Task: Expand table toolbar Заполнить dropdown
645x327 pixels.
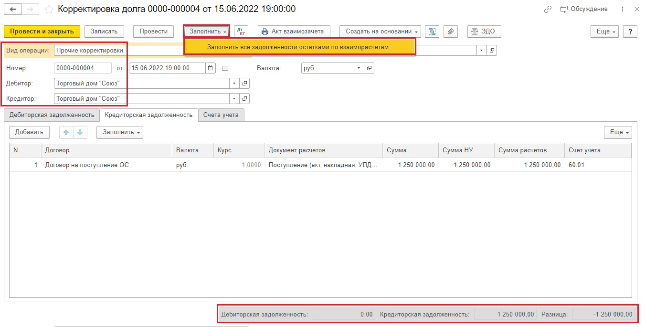Action: pyautogui.click(x=120, y=132)
